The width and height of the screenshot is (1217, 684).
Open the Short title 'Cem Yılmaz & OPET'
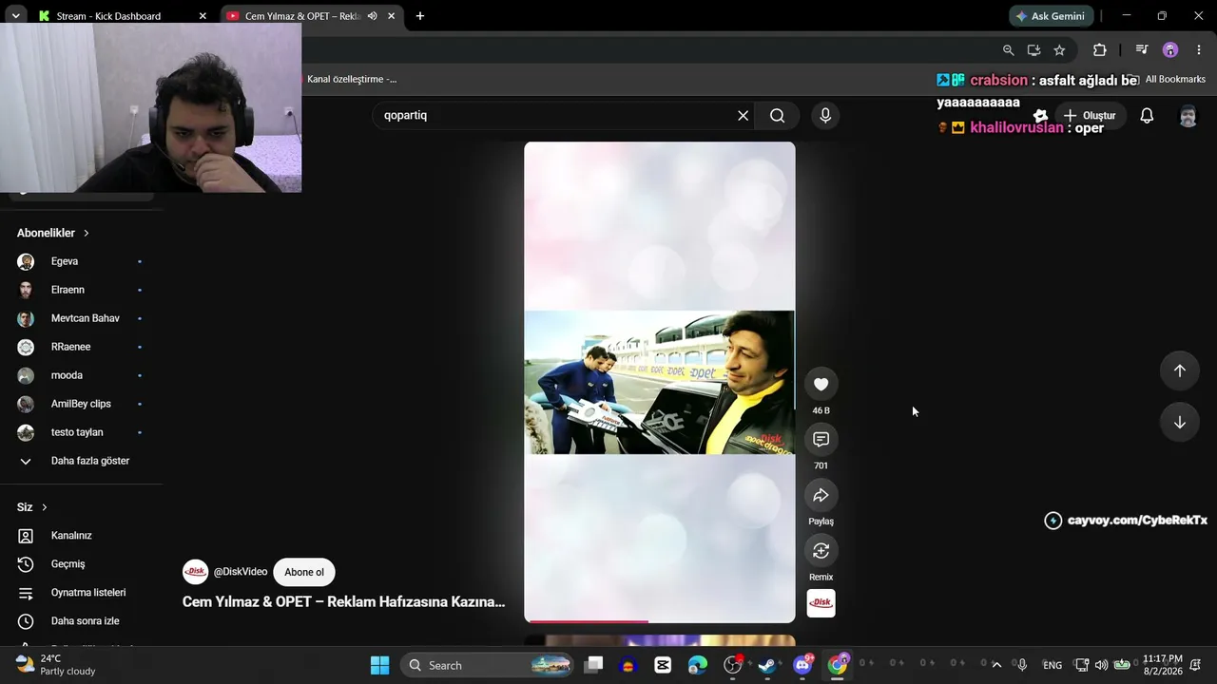[x=343, y=601]
